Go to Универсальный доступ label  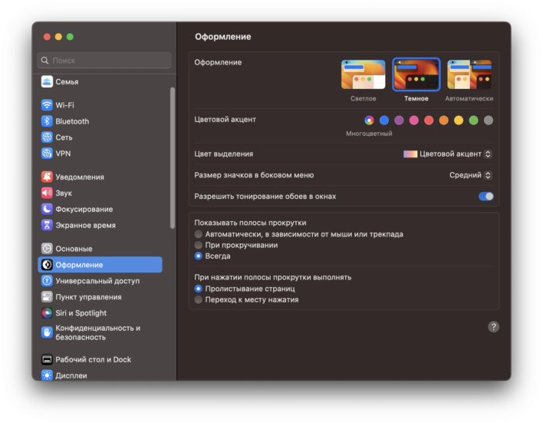tap(97, 281)
